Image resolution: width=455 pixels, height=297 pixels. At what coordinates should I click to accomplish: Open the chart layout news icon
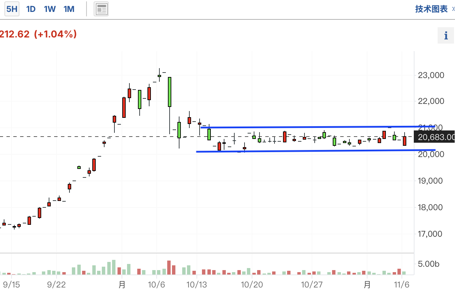coord(101,9)
